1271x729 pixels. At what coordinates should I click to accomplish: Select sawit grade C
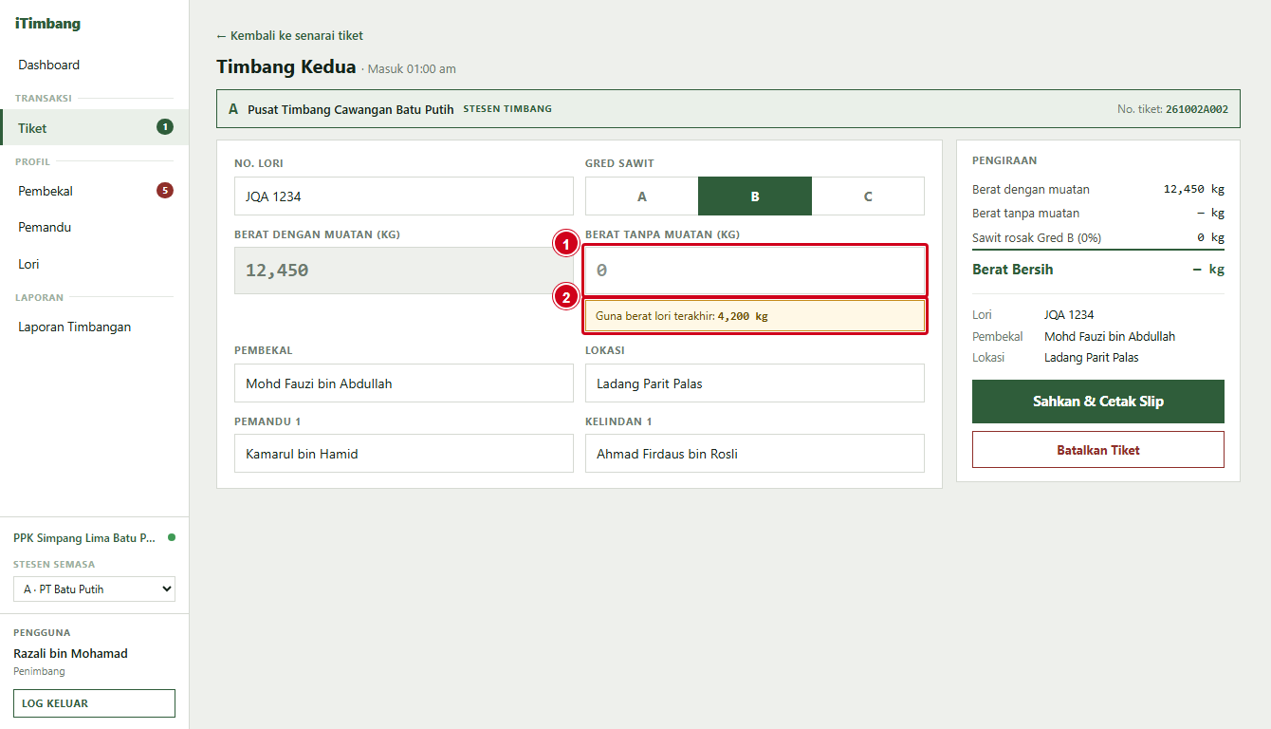868,196
